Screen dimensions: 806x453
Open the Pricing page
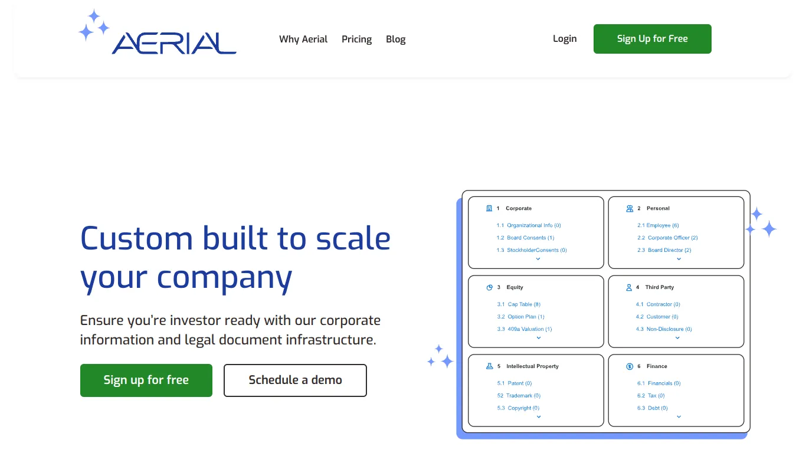[x=356, y=39]
